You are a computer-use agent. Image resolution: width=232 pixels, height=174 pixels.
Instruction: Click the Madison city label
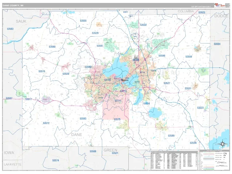pyautogui.click(x=125, y=80)
